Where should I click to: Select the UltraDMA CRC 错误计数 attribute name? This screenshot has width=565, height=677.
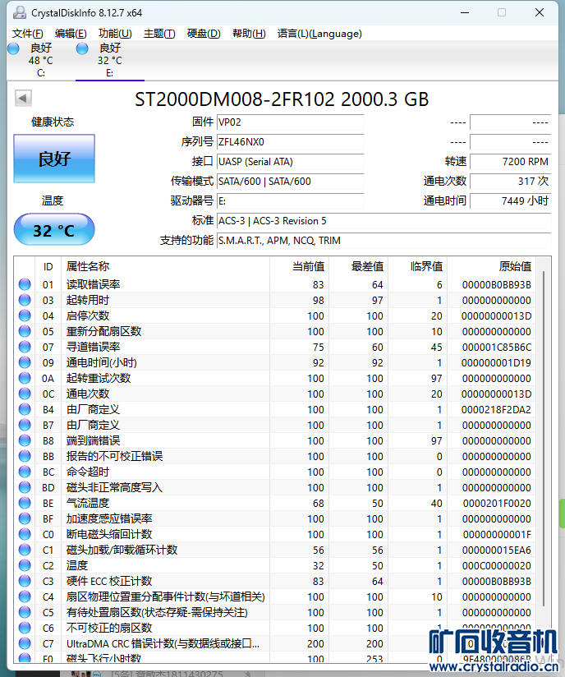[163, 644]
